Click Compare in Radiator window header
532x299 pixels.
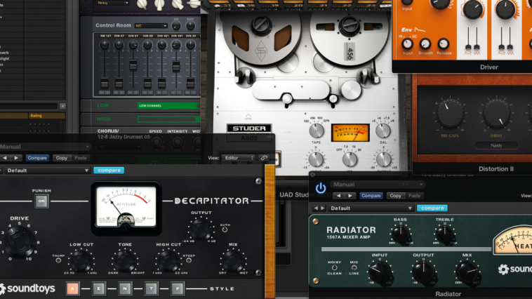click(x=371, y=196)
